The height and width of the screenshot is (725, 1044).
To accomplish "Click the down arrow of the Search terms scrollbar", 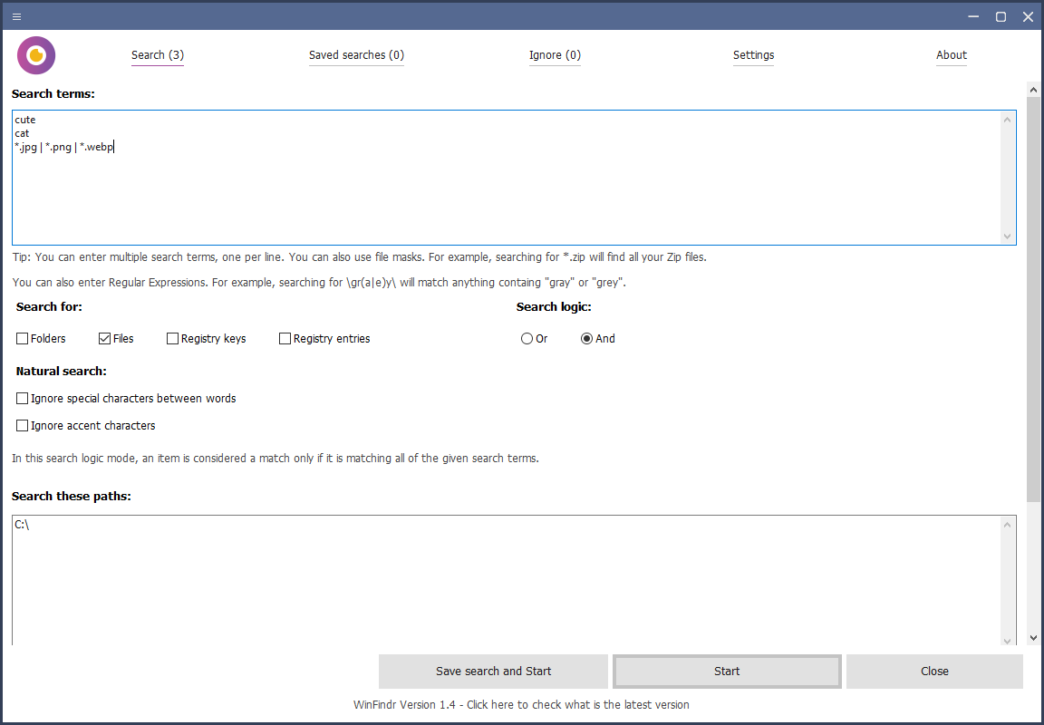I will coord(1007,237).
